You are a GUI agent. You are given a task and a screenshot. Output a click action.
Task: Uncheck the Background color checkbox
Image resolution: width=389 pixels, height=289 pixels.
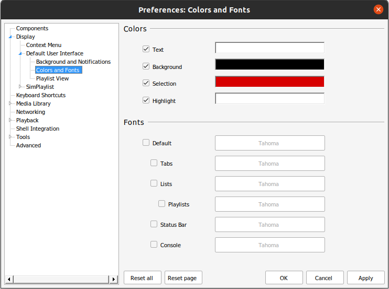point(146,66)
